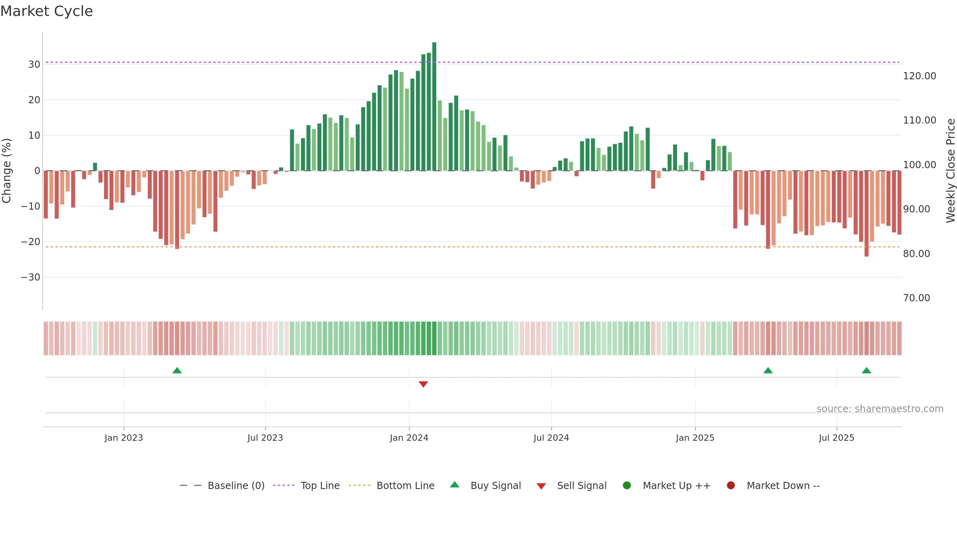This screenshot has height=538, width=957.
Task: Click the Jan 2025 axis label
Action: pyautogui.click(x=695, y=438)
